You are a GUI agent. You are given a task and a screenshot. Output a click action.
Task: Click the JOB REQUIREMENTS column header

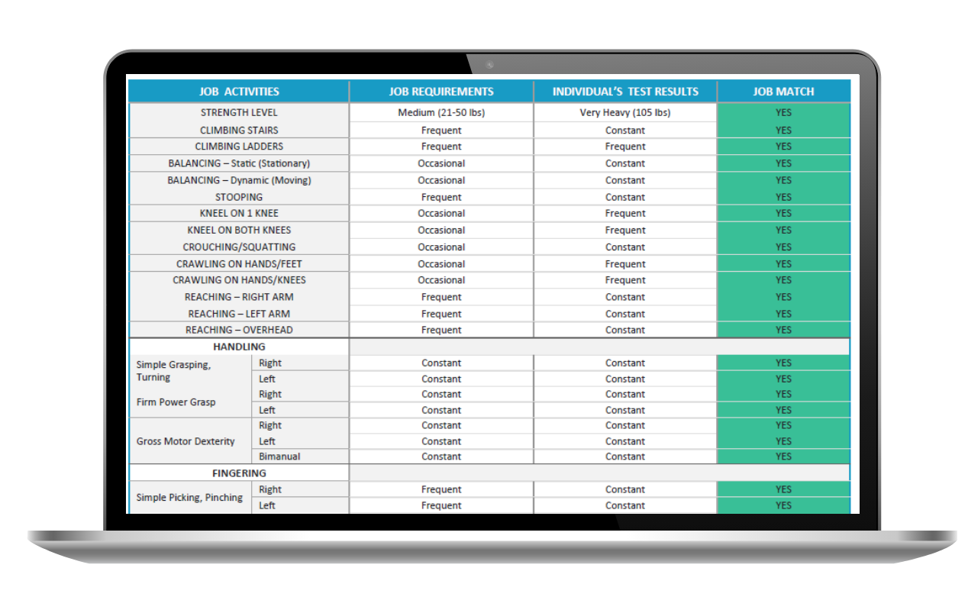441,92
